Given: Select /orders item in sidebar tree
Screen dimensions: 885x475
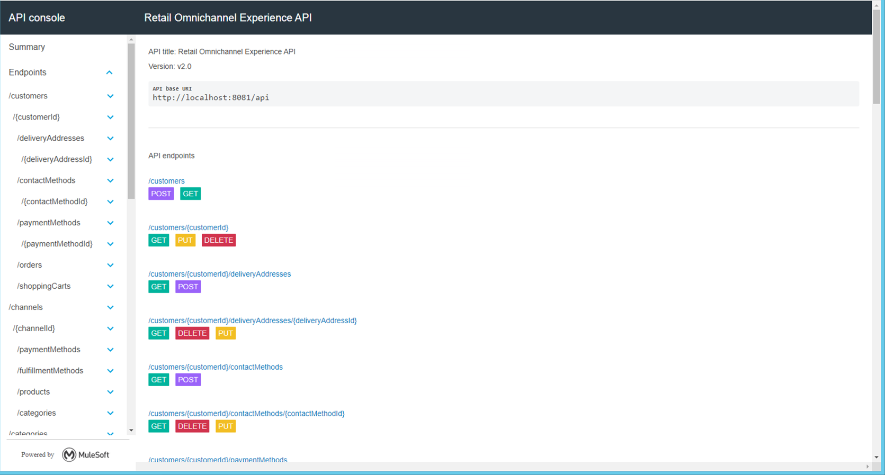Looking at the screenshot, I should 29,265.
